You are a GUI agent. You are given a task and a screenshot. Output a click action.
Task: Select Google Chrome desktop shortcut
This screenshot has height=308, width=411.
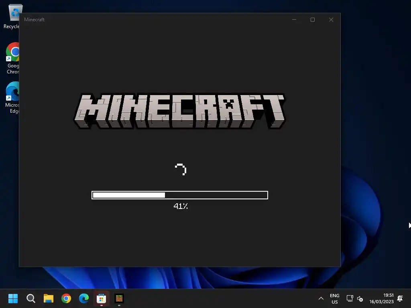[12, 58]
